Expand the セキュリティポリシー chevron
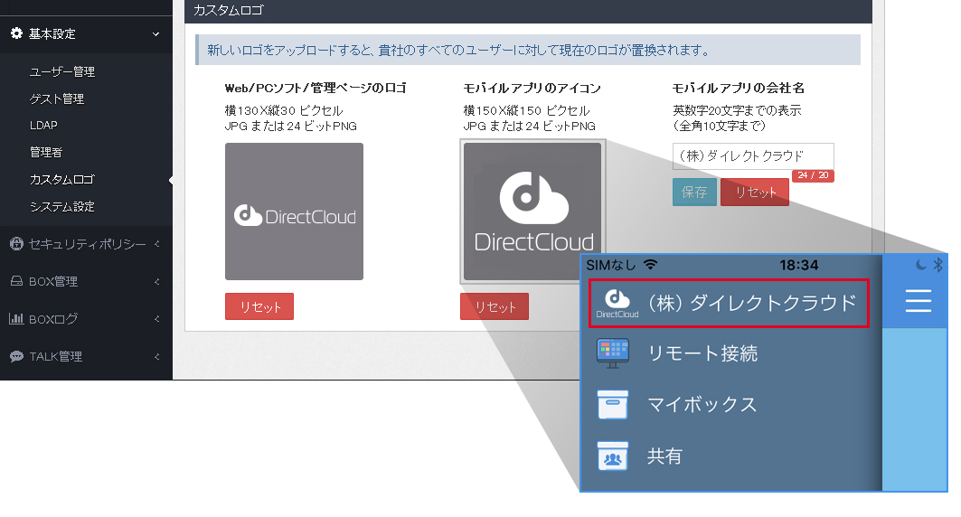Image resolution: width=961 pixels, height=517 pixels. tap(157, 244)
